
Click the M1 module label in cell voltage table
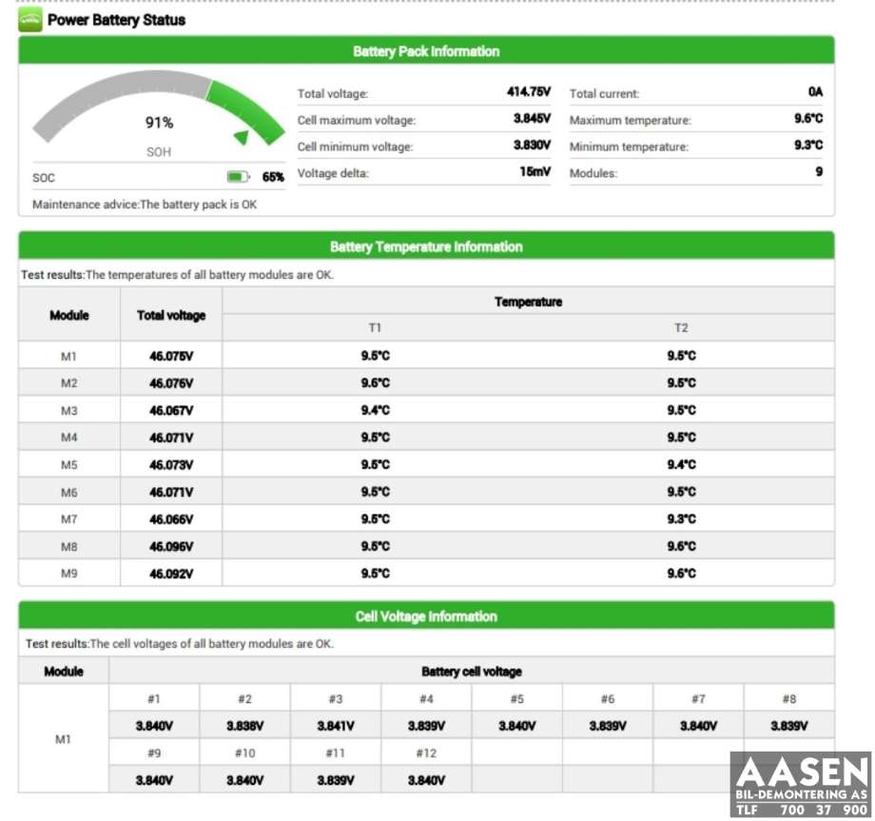63,739
